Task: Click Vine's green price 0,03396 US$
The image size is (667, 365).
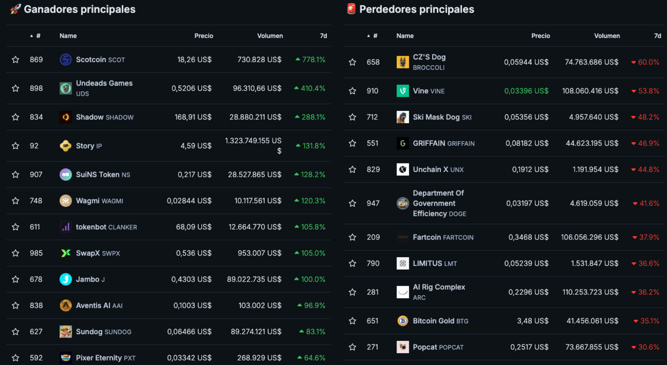Action: coord(527,91)
